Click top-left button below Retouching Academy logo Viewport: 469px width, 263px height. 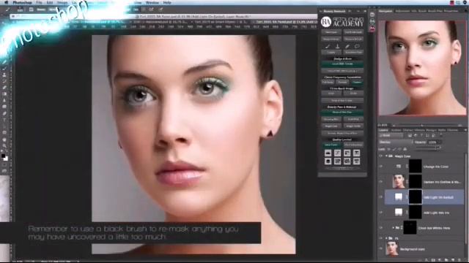(331, 32)
